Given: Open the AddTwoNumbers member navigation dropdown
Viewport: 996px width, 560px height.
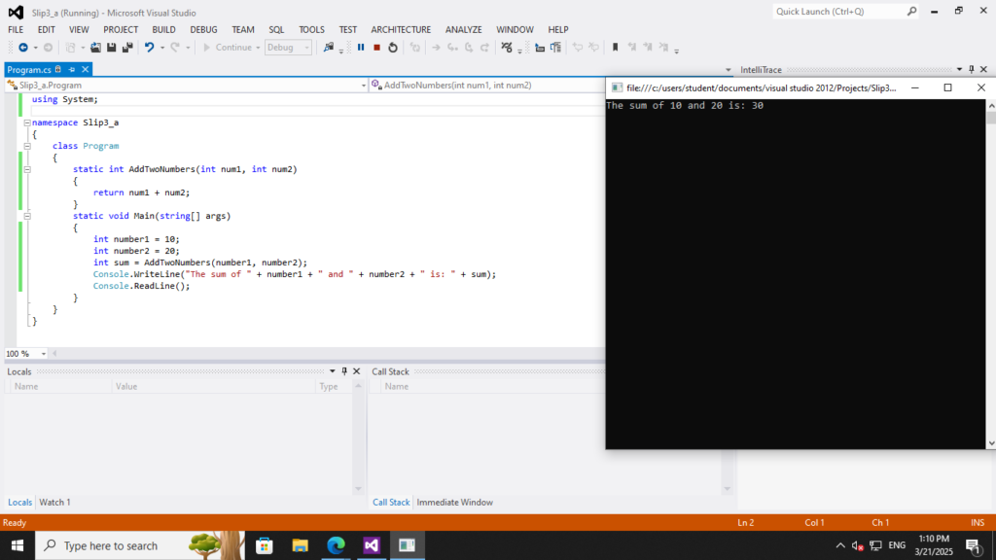Looking at the screenshot, I should click(x=486, y=86).
